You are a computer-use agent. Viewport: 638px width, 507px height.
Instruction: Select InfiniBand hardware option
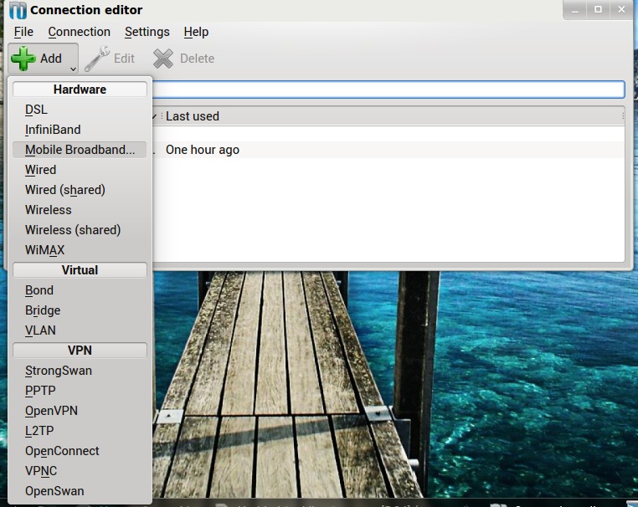53,130
